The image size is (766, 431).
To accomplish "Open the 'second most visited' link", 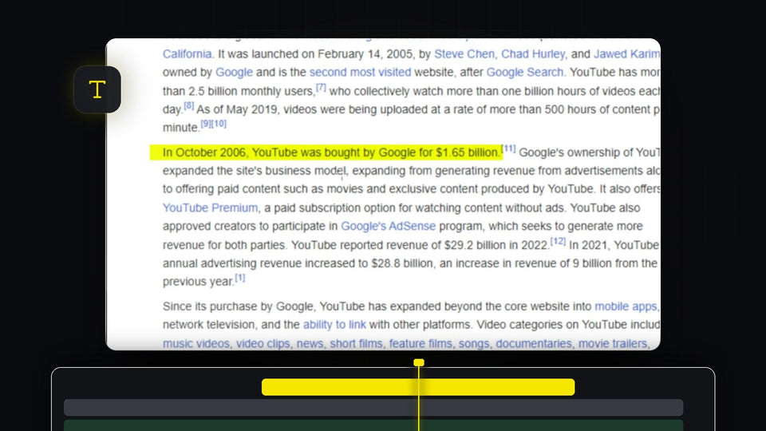I will pyautogui.click(x=360, y=73).
